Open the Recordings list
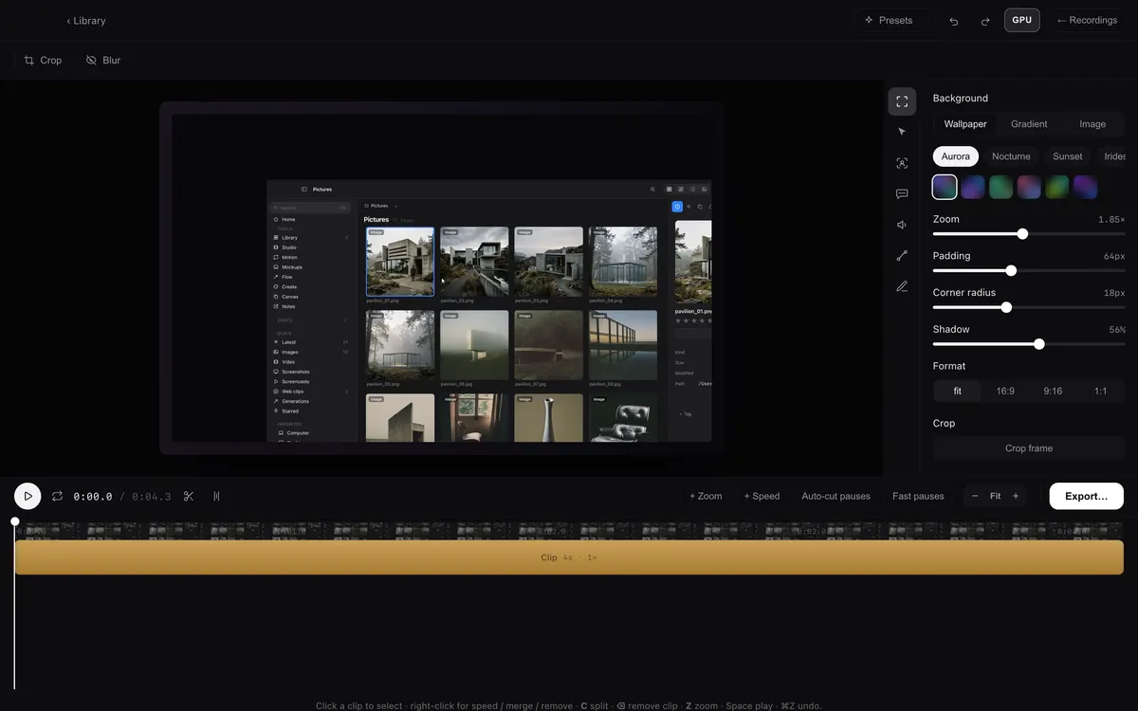This screenshot has height=711, width=1138. pyautogui.click(x=1087, y=20)
